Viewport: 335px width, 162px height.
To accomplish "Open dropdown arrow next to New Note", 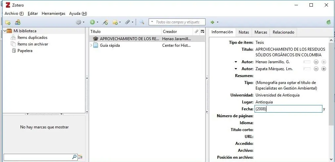I will [x=120, y=22].
